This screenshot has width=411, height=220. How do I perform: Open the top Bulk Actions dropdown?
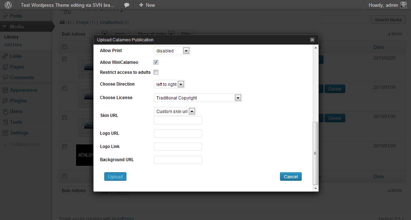(x=84, y=34)
